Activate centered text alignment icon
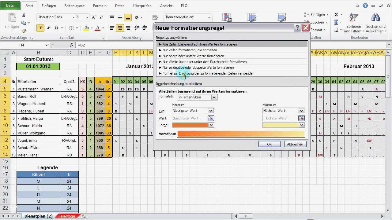Screen dimensions: 392x220 point(120,28)
